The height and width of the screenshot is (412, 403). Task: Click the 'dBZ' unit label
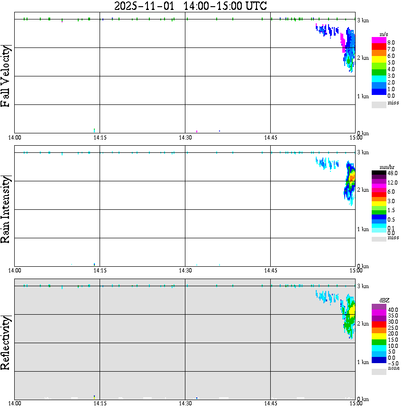(384, 300)
